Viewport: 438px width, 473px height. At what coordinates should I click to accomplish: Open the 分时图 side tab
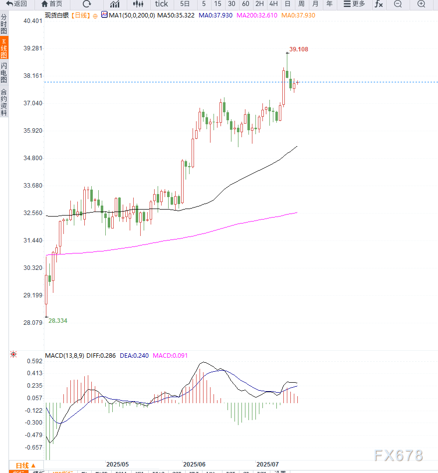tap(4, 23)
